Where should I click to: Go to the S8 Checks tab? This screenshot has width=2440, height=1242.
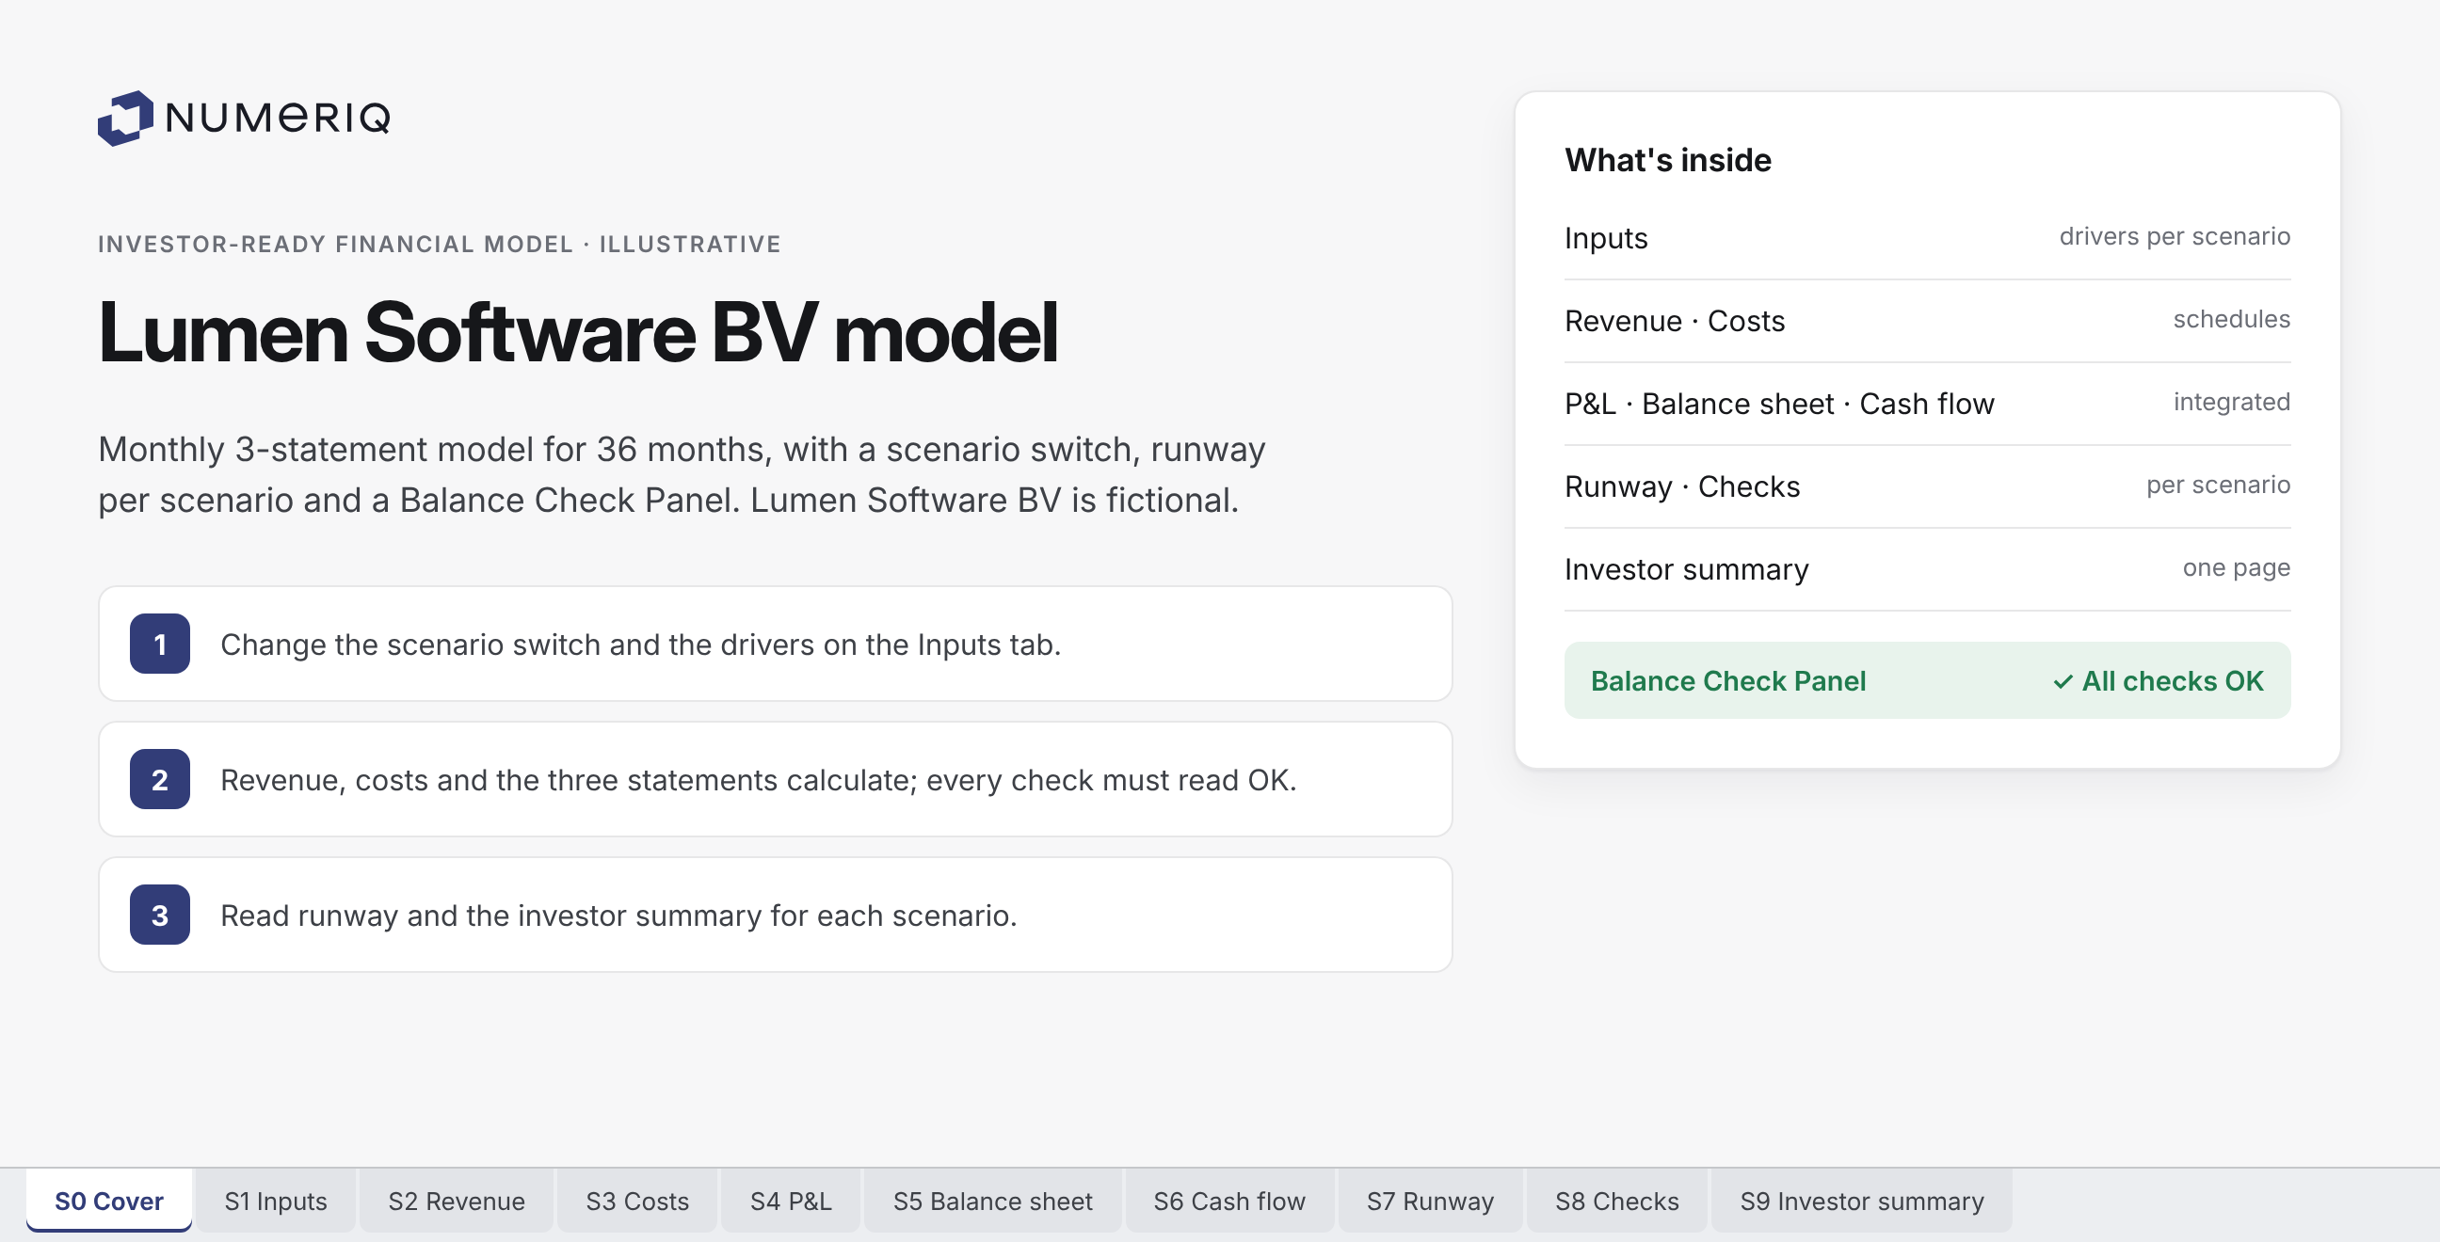pyautogui.click(x=1617, y=1201)
